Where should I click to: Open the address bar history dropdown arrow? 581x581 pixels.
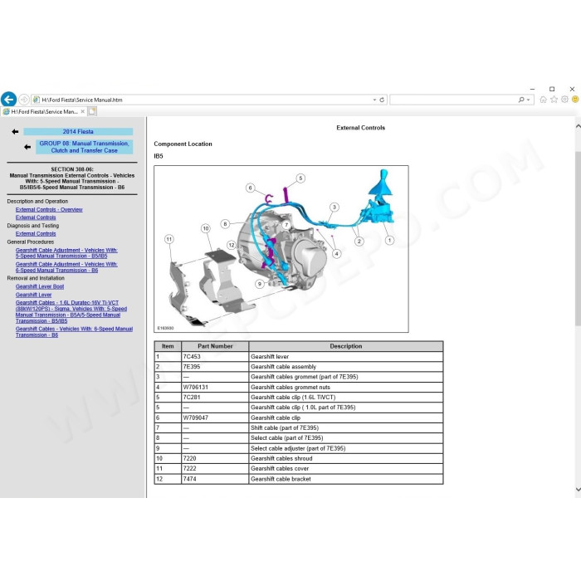[374, 100]
